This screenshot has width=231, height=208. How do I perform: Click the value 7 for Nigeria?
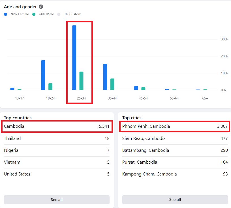pyautogui.click(x=108, y=150)
